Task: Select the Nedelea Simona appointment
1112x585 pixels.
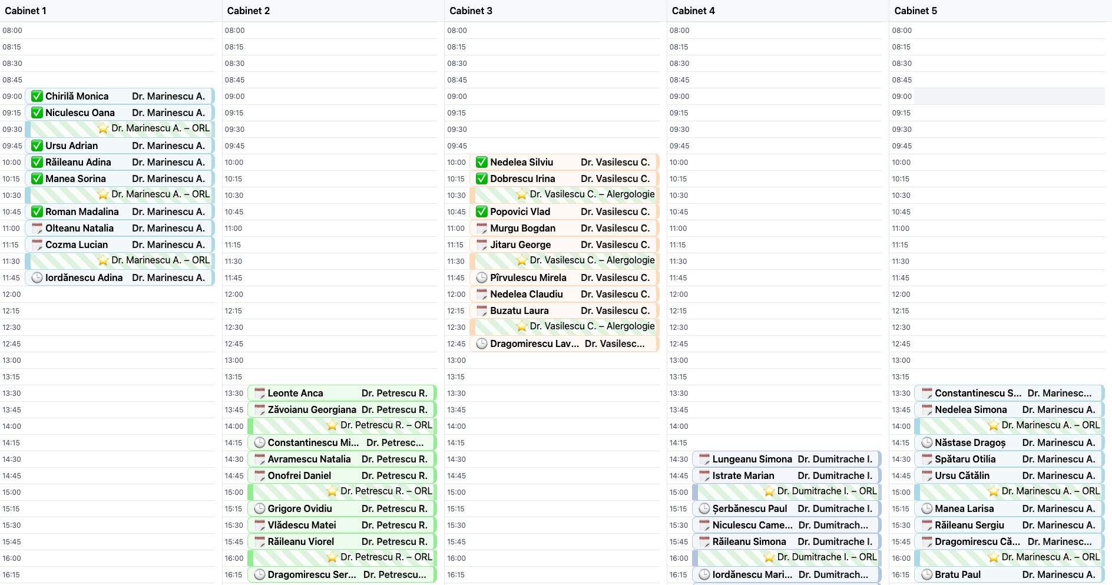Action: point(1010,409)
